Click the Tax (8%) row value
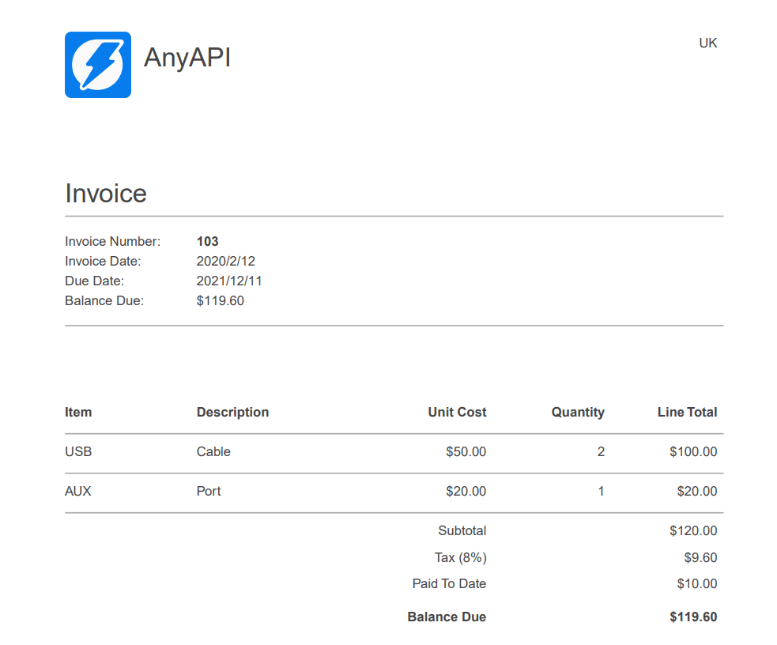The height and width of the screenshot is (645, 777). click(x=700, y=557)
